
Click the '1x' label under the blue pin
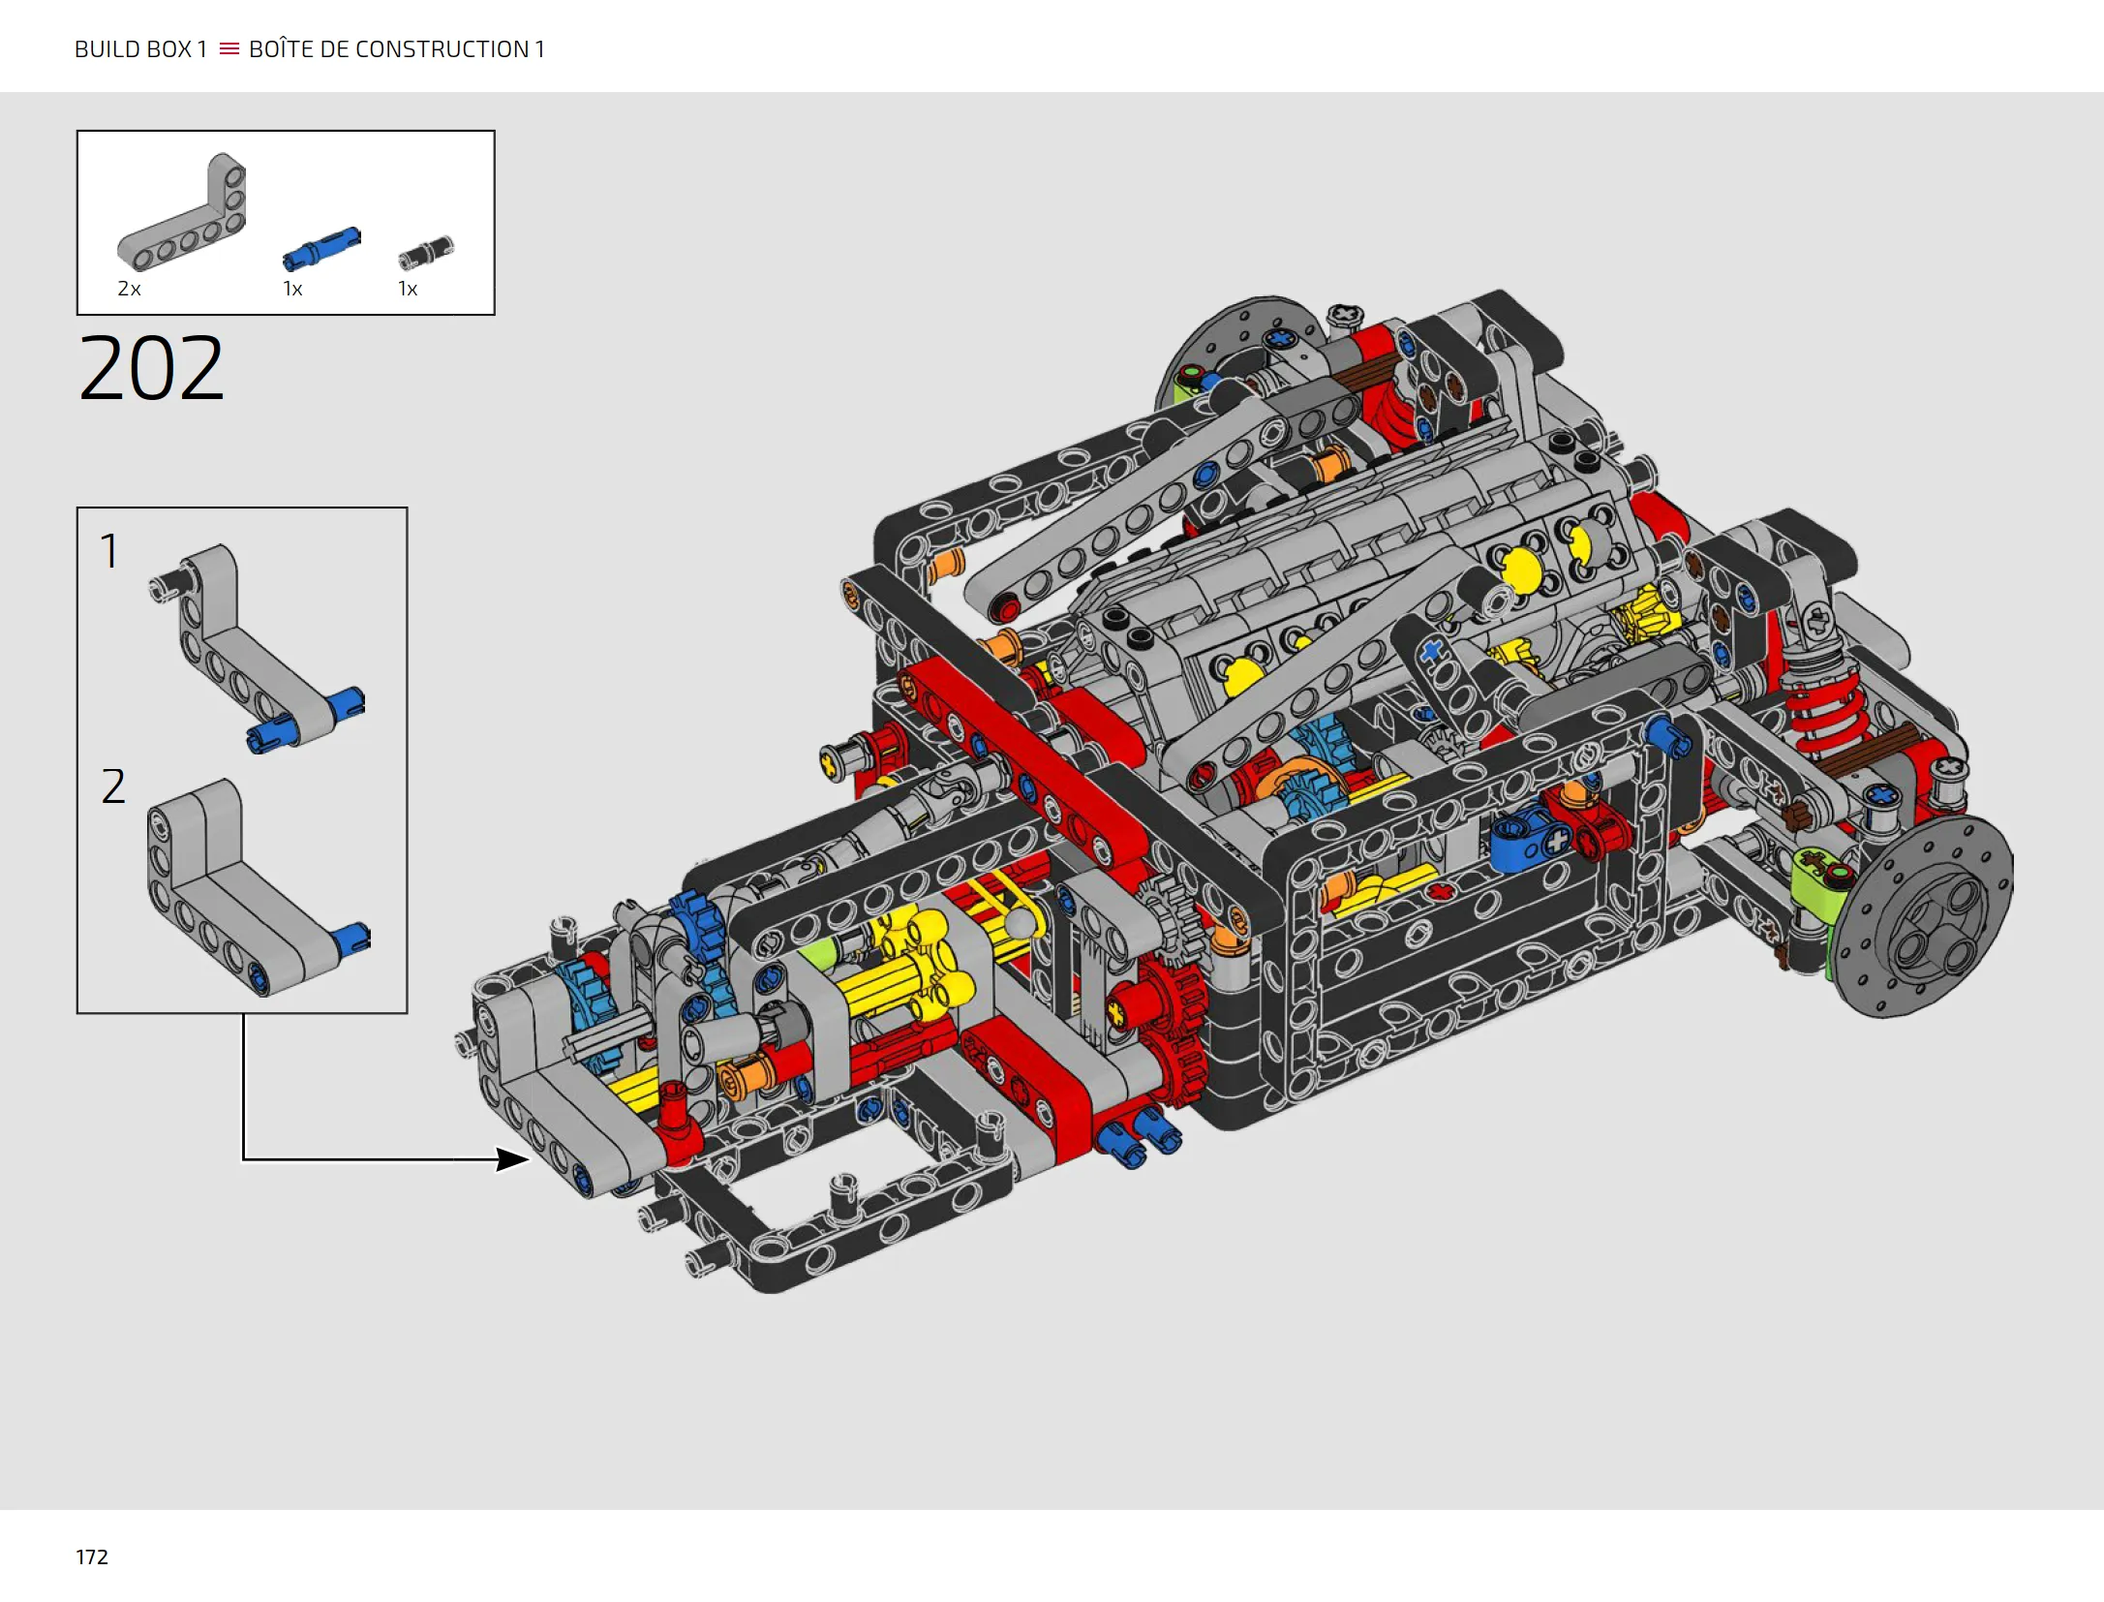click(x=292, y=289)
